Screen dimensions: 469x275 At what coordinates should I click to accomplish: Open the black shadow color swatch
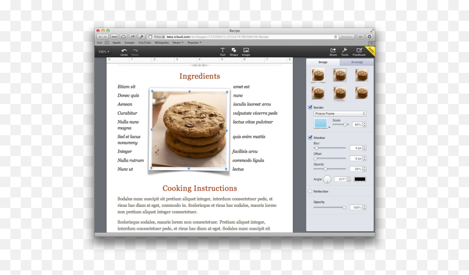click(x=360, y=179)
